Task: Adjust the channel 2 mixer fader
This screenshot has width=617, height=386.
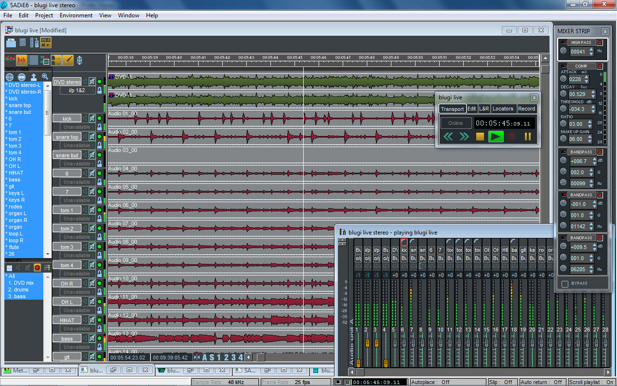Action: [x=367, y=343]
